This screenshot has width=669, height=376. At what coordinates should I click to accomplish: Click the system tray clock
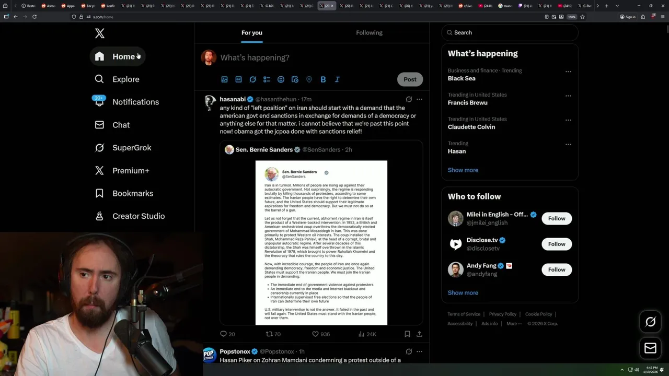click(651, 370)
